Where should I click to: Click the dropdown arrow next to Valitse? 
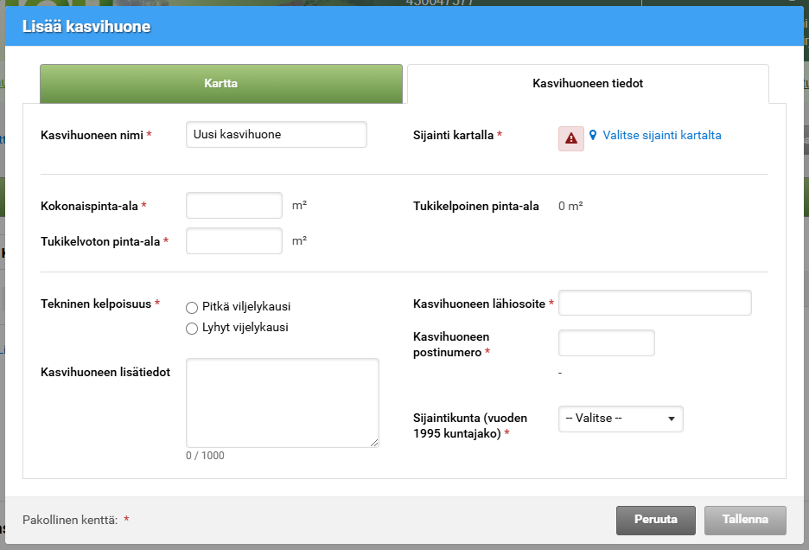pos(672,419)
